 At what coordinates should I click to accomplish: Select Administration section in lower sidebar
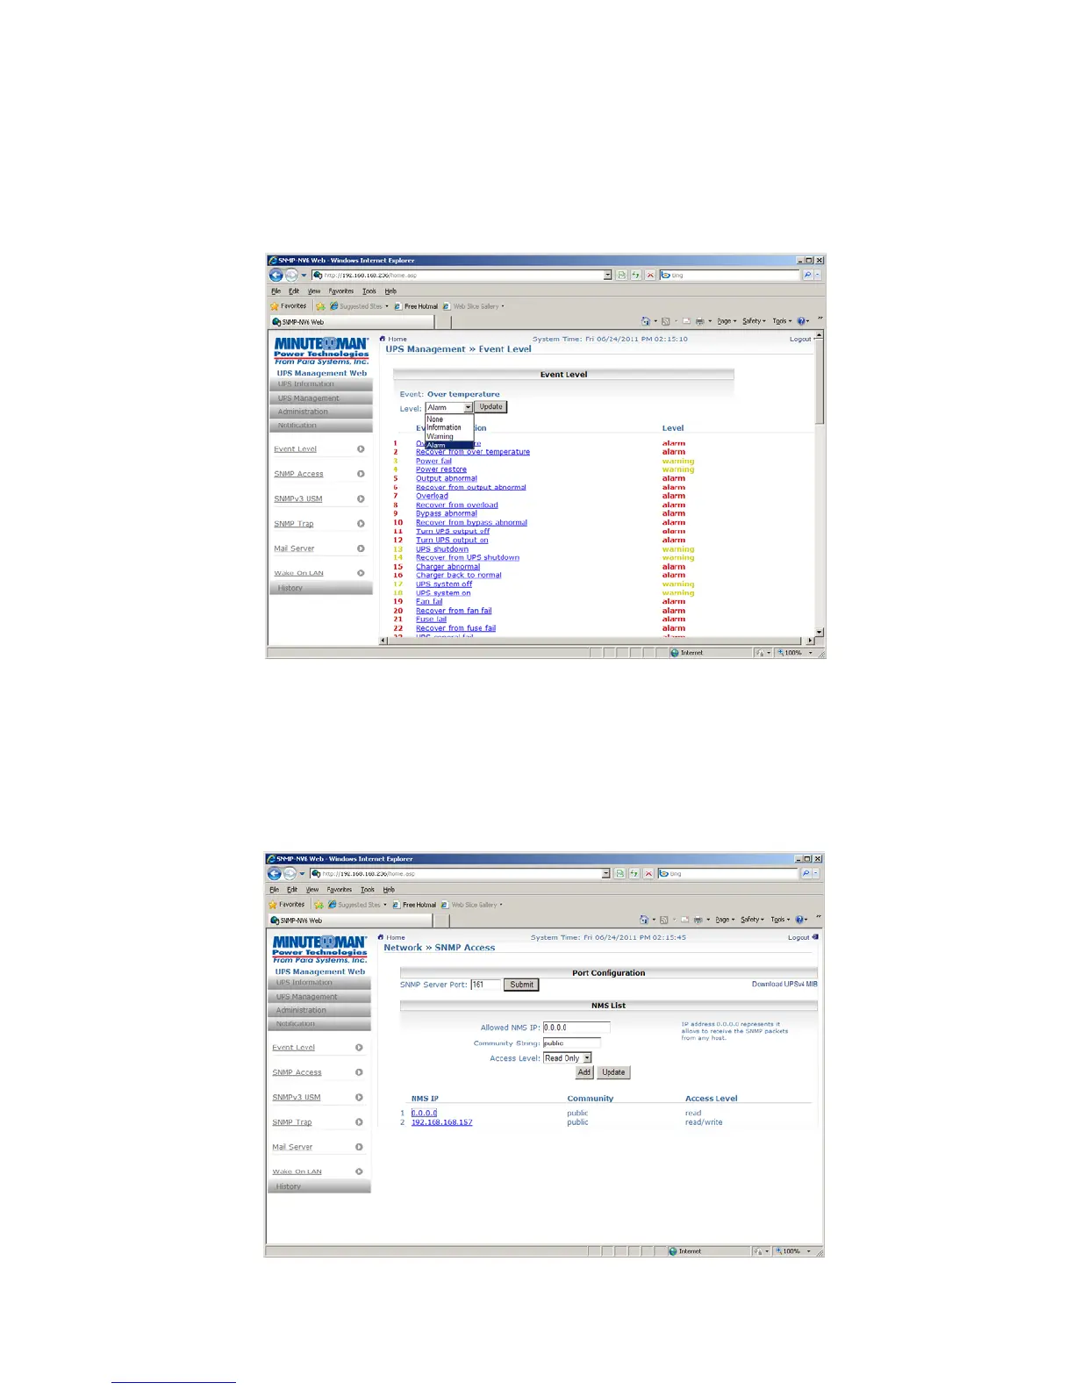coord(319,1010)
